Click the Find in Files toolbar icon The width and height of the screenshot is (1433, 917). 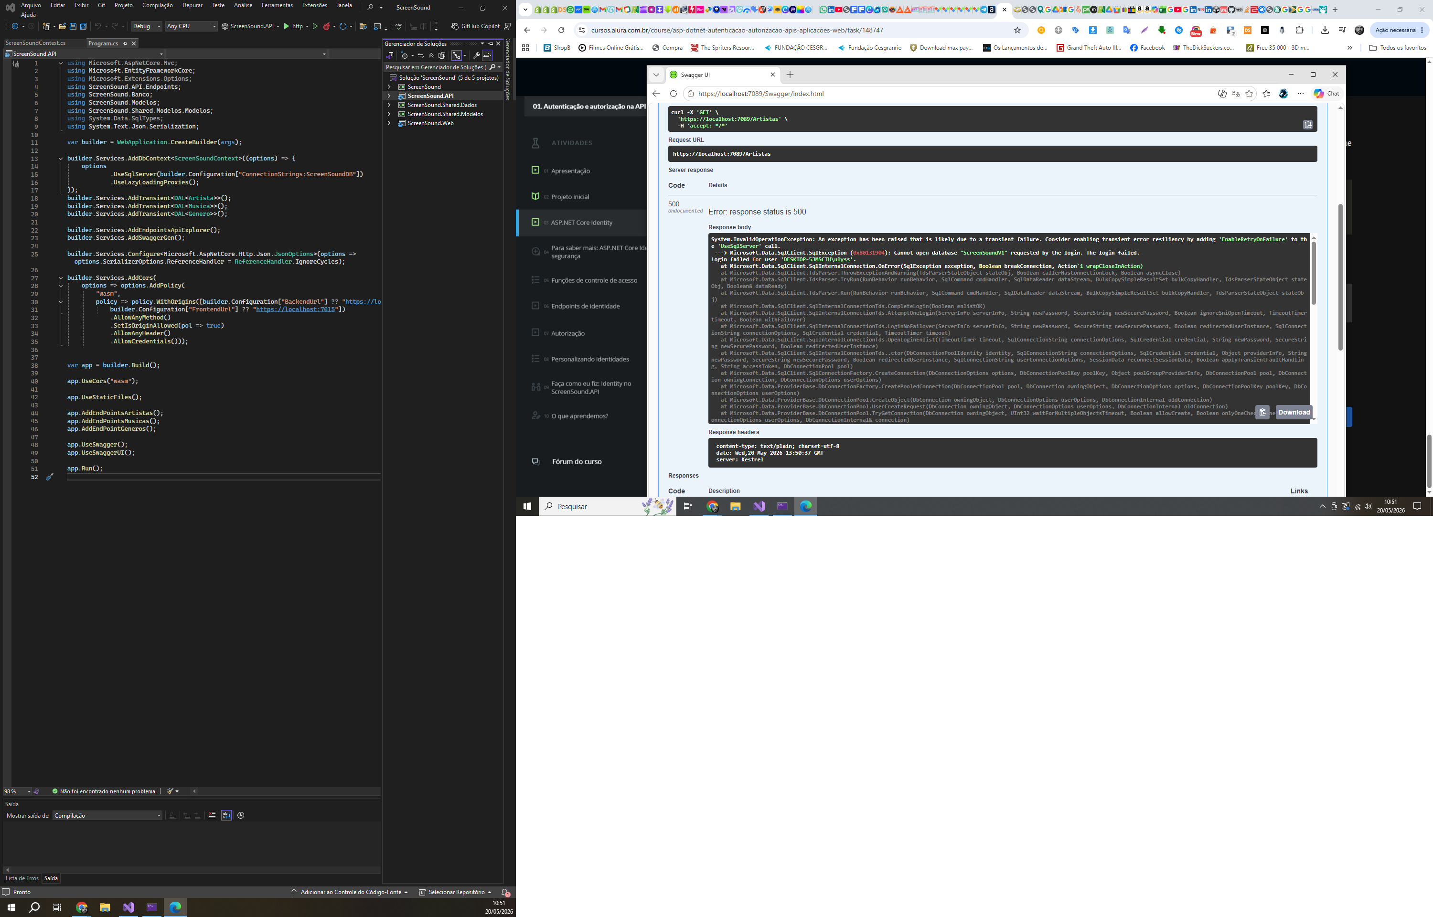363,26
